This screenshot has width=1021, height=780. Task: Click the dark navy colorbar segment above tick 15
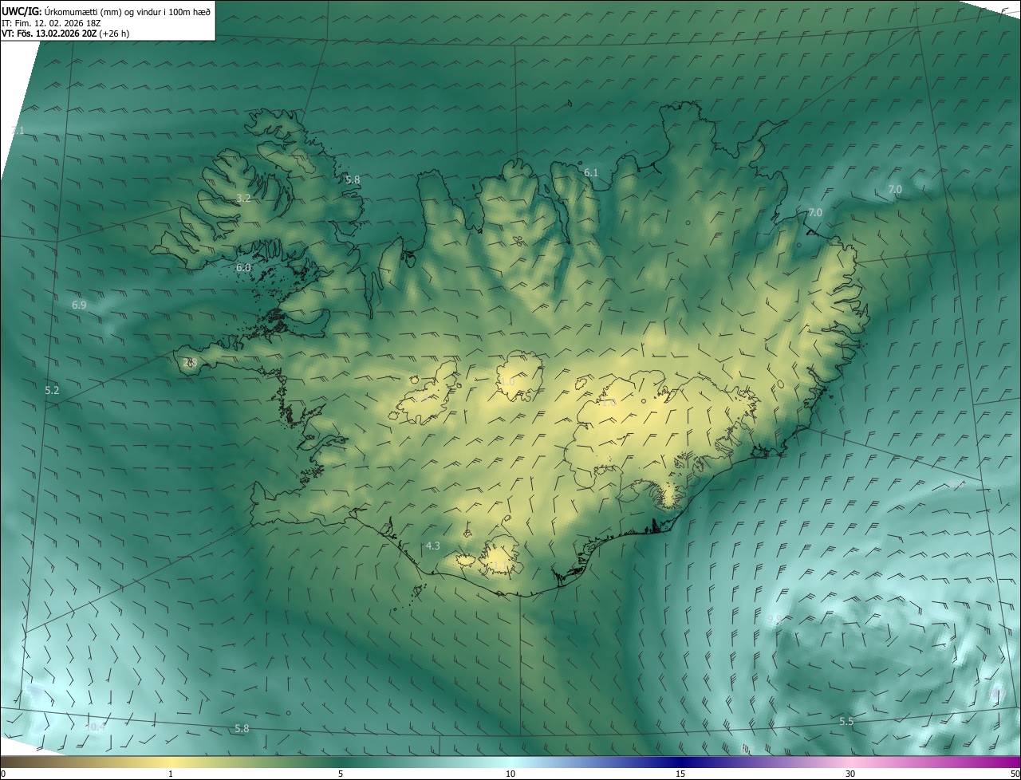(x=680, y=762)
